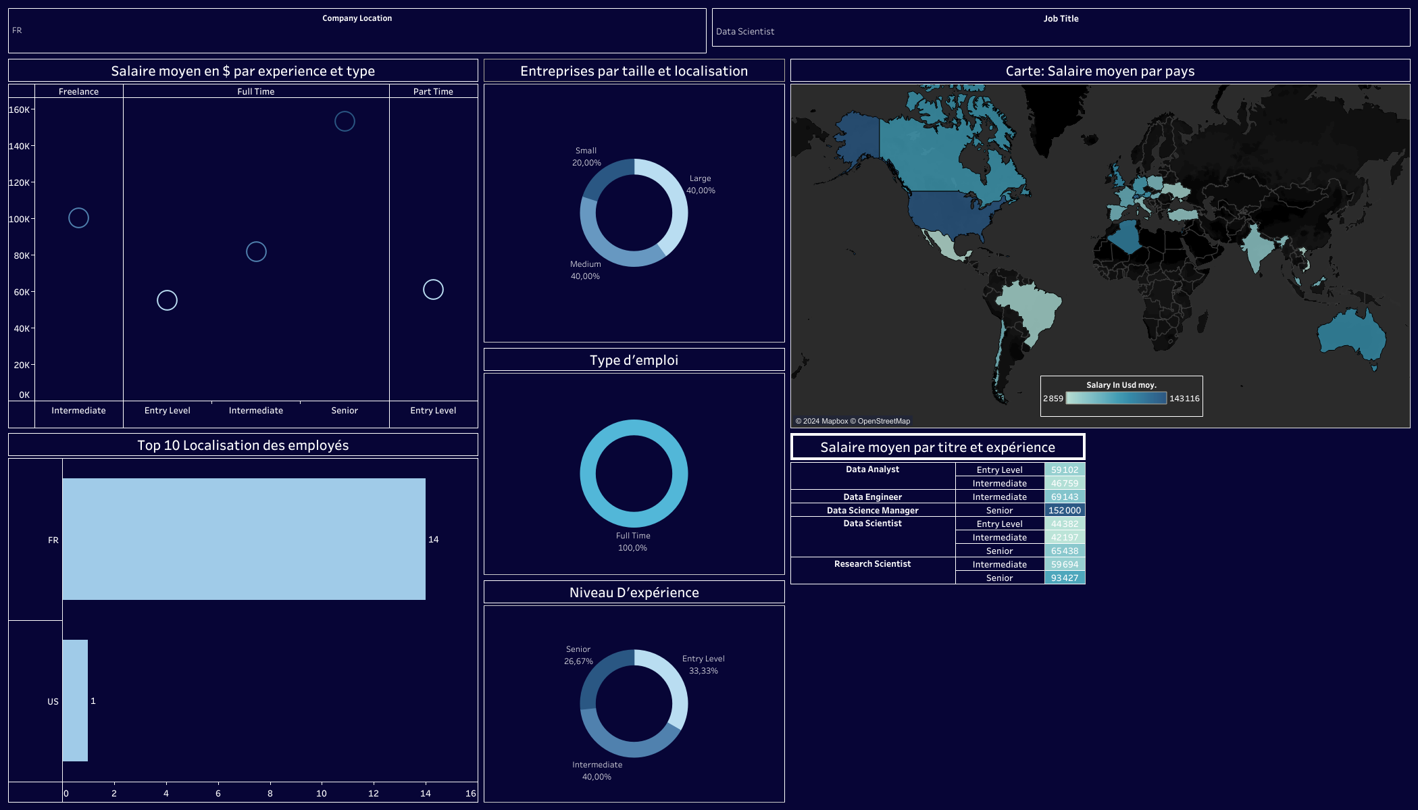
Task: Click the Full Time Senior salary circle
Action: point(345,121)
